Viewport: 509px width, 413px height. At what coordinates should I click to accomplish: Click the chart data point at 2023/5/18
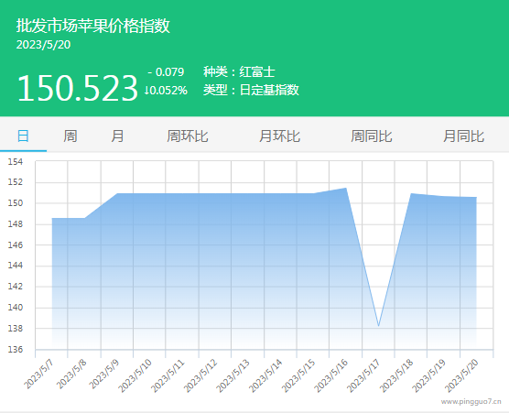pos(411,194)
